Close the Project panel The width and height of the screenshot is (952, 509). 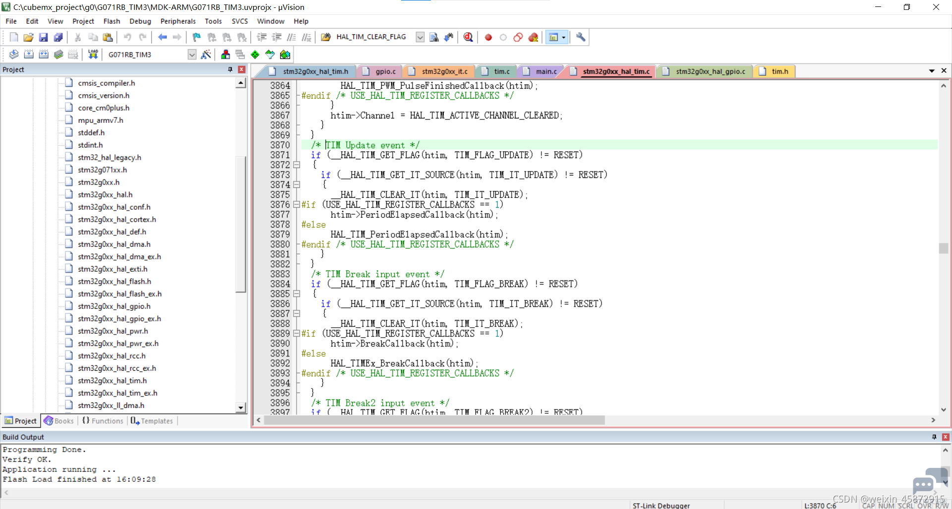pos(241,70)
